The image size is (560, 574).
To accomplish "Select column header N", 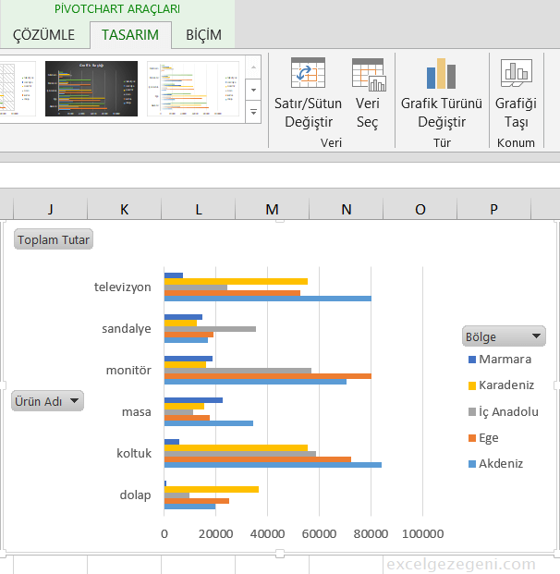I will pos(347,209).
